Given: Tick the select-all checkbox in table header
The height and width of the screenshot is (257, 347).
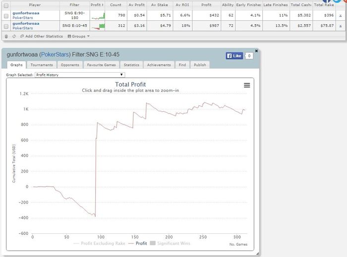Looking at the screenshot, I should pyautogui.click(x=6, y=5).
